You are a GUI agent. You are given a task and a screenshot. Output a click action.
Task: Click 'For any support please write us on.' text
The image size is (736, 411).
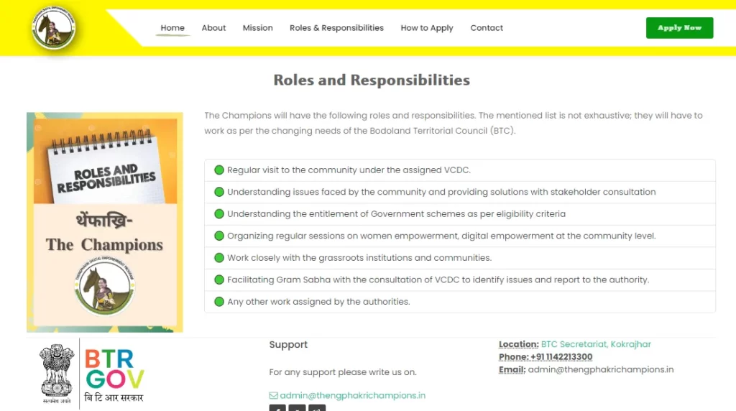pos(343,372)
